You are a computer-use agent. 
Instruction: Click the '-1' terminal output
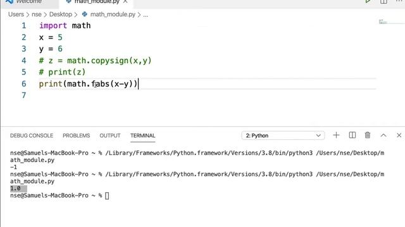click(x=13, y=167)
